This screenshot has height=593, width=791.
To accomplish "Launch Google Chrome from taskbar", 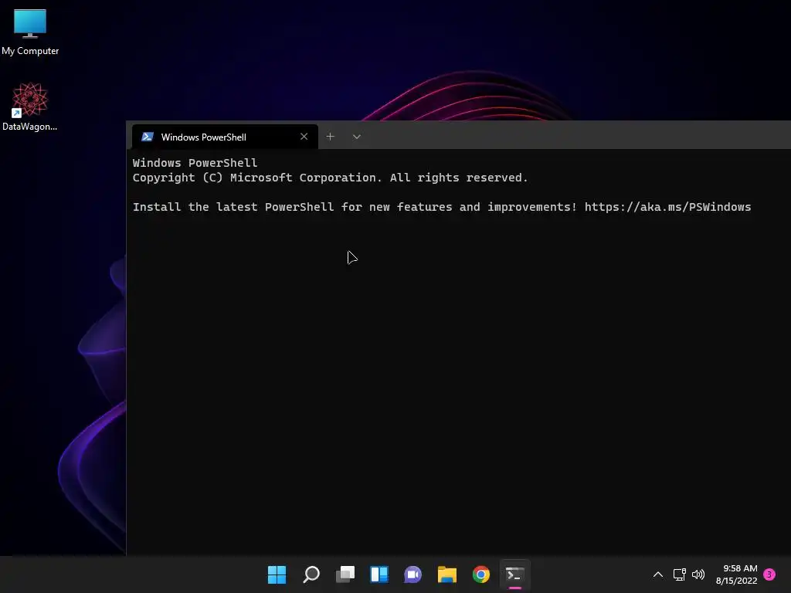I will pos(481,574).
